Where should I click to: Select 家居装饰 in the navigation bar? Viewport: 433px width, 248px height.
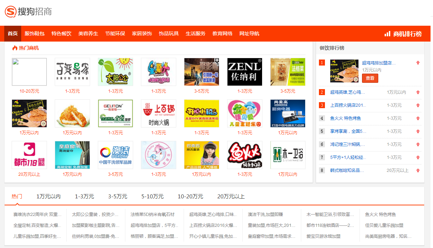[142, 33]
